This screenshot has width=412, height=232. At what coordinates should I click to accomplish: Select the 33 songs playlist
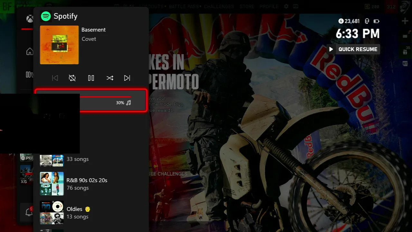pyautogui.click(x=91, y=159)
